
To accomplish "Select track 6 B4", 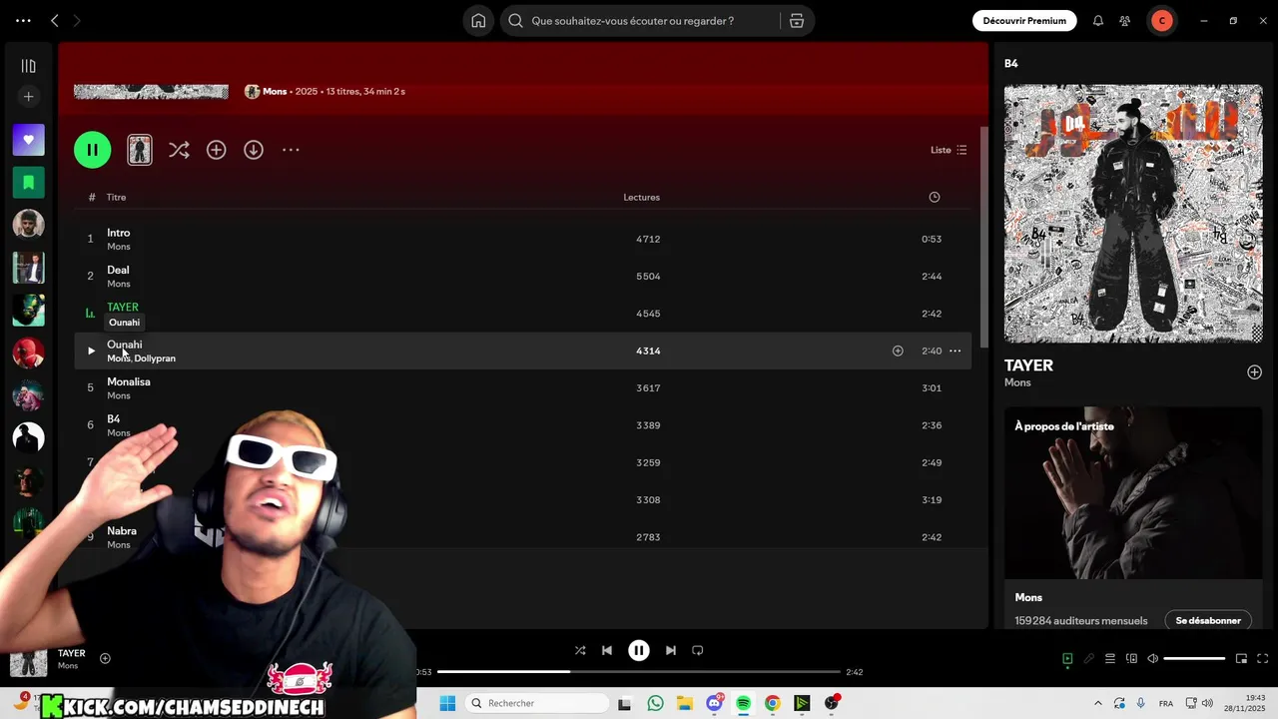I will click(522, 424).
